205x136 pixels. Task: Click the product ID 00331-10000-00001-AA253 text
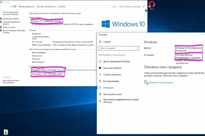[x=53, y=74]
